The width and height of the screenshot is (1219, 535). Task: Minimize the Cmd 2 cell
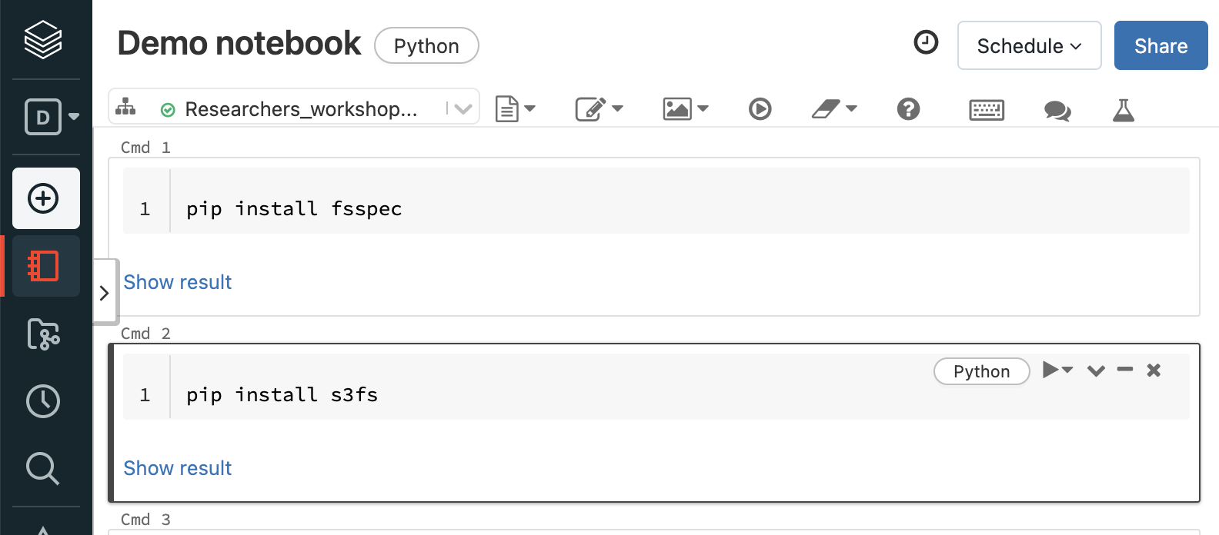coord(1125,370)
